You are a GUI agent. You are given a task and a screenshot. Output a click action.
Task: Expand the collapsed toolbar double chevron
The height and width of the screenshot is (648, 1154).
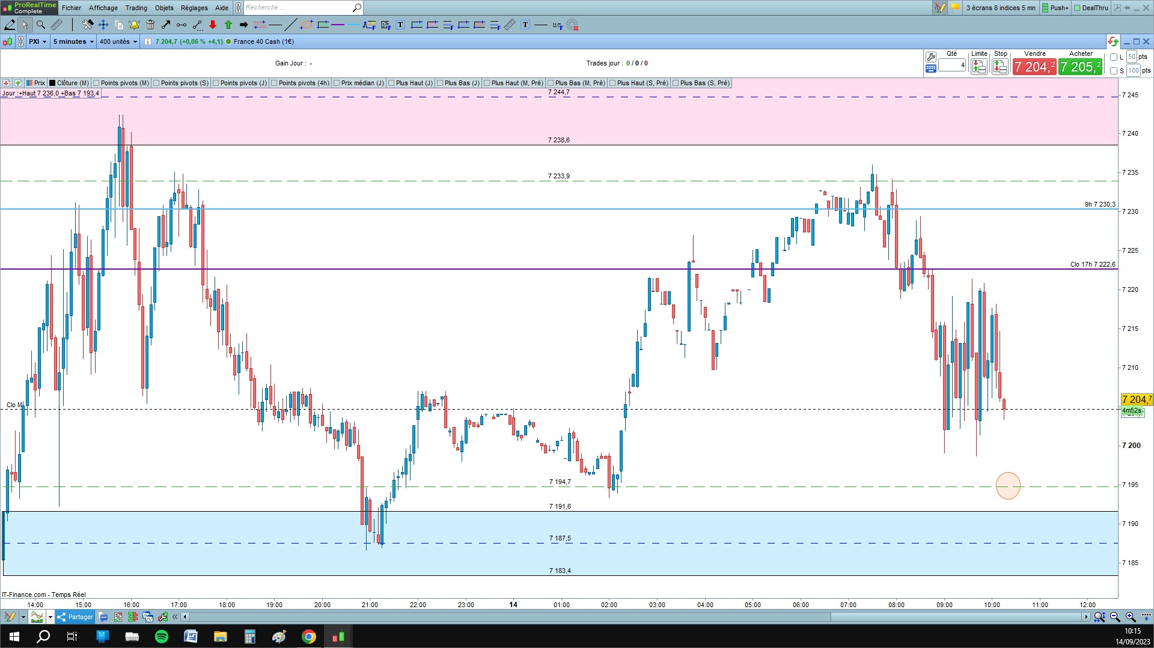pyautogui.click(x=175, y=617)
